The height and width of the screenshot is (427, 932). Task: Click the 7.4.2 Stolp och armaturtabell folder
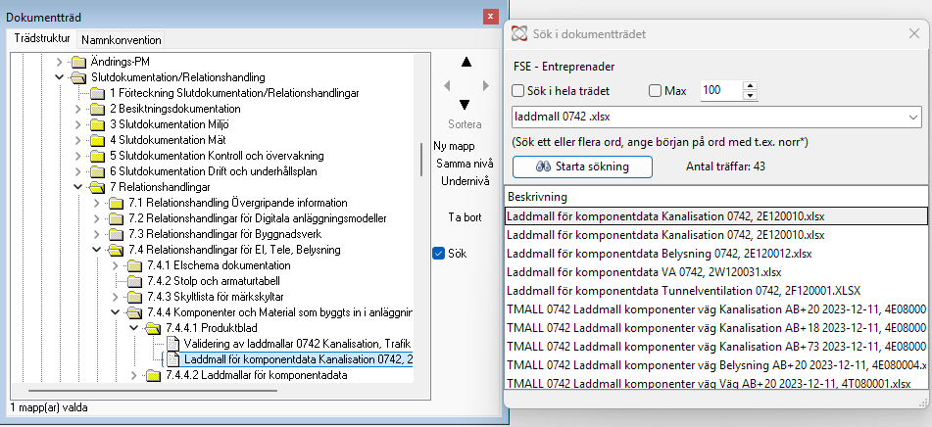tap(203, 281)
